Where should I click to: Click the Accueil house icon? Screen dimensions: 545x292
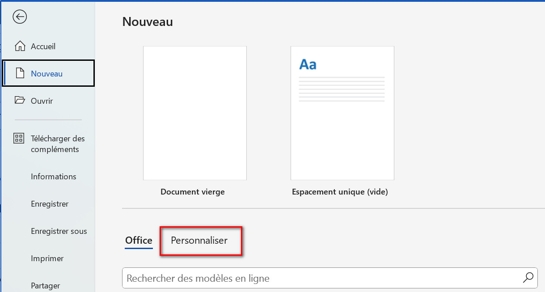click(x=20, y=47)
